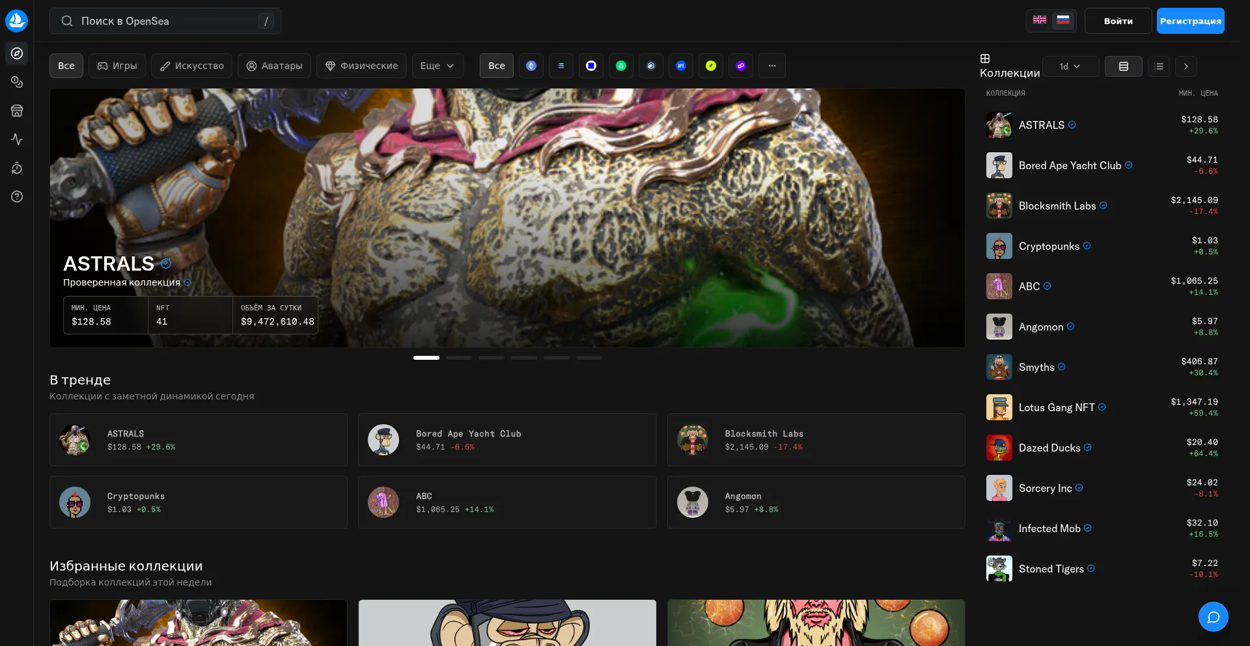Filter by ApeChain icon
Screen dimensions: 1250x646
pyautogui.click(x=681, y=66)
